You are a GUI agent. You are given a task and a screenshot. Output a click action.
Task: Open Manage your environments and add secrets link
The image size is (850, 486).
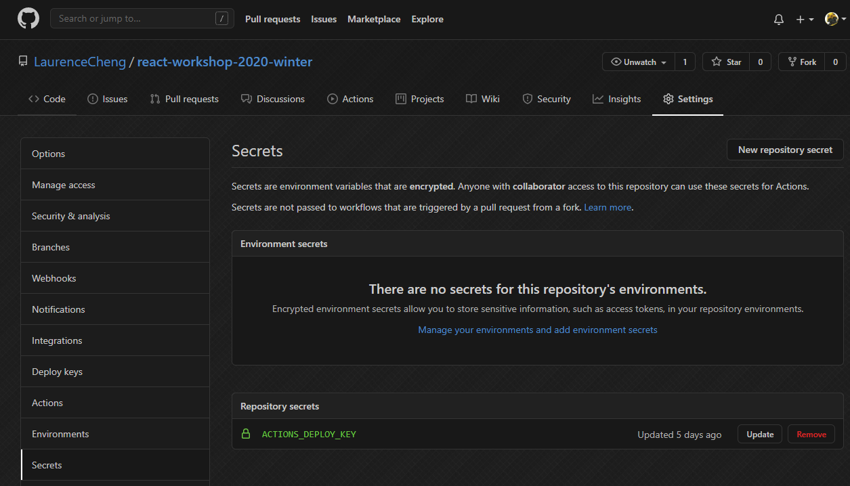click(538, 330)
